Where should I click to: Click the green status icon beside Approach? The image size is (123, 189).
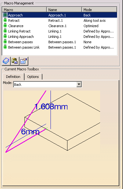pyautogui.click(x=5, y=15)
